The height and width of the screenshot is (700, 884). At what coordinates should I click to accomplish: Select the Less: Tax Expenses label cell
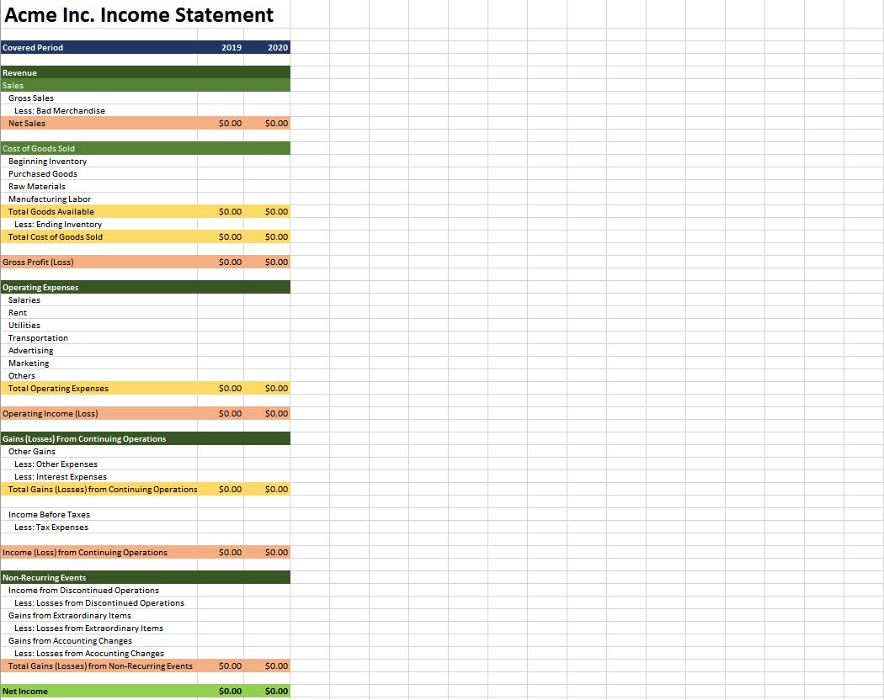pyautogui.click(x=51, y=528)
